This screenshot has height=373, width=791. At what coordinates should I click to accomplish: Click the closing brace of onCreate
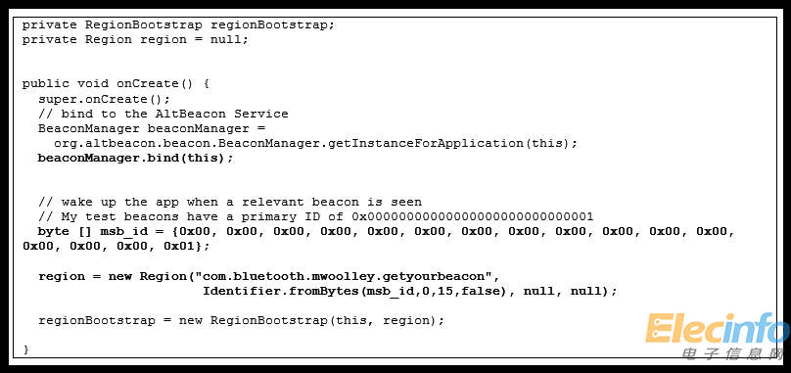pyautogui.click(x=25, y=350)
